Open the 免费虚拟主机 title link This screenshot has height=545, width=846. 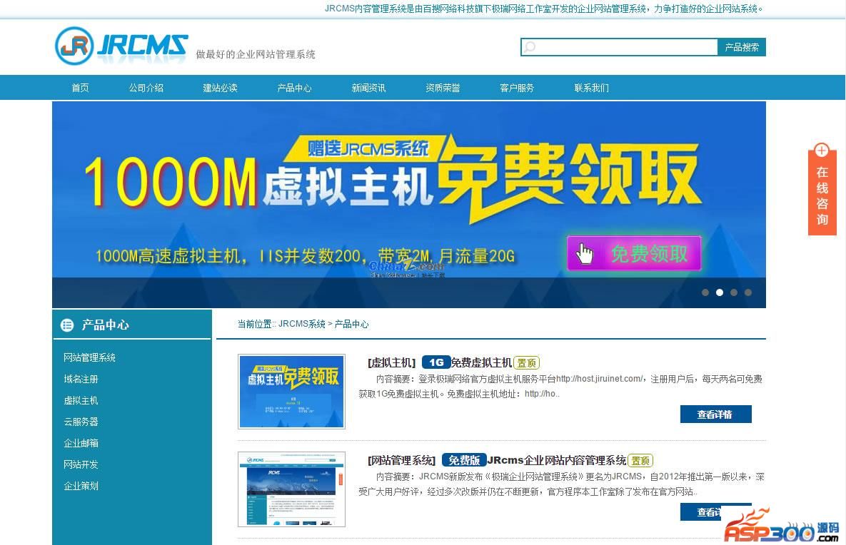[481, 363]
